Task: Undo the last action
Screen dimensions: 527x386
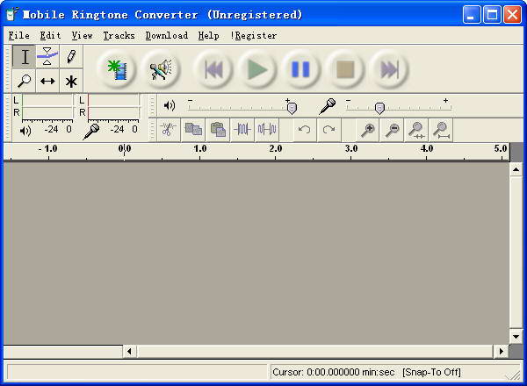Action: click(x=305, y=130)
